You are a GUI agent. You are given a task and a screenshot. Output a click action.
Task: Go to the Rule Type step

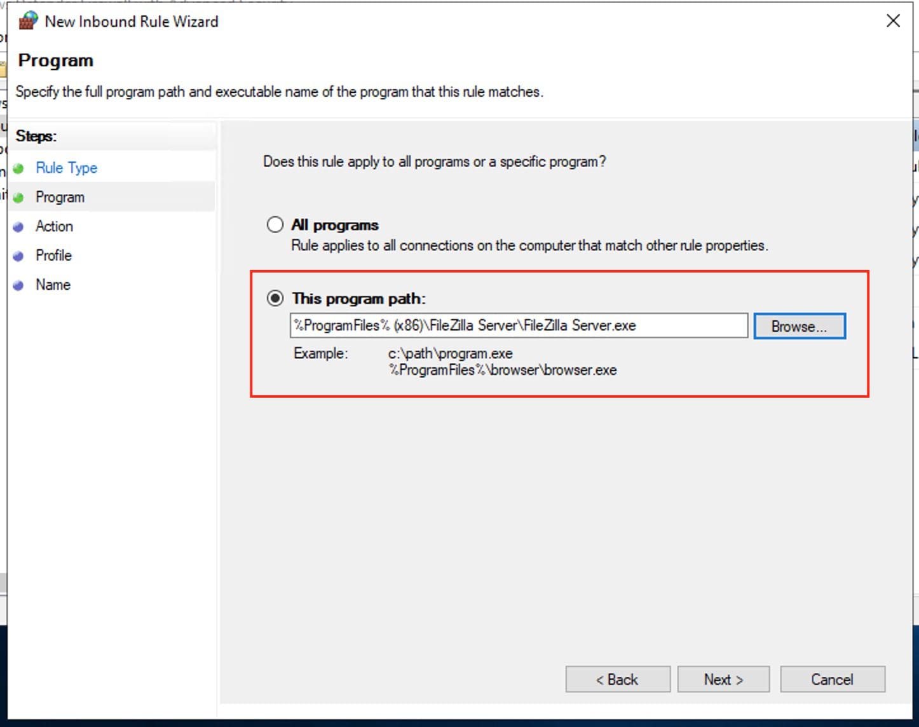point(66,168)
